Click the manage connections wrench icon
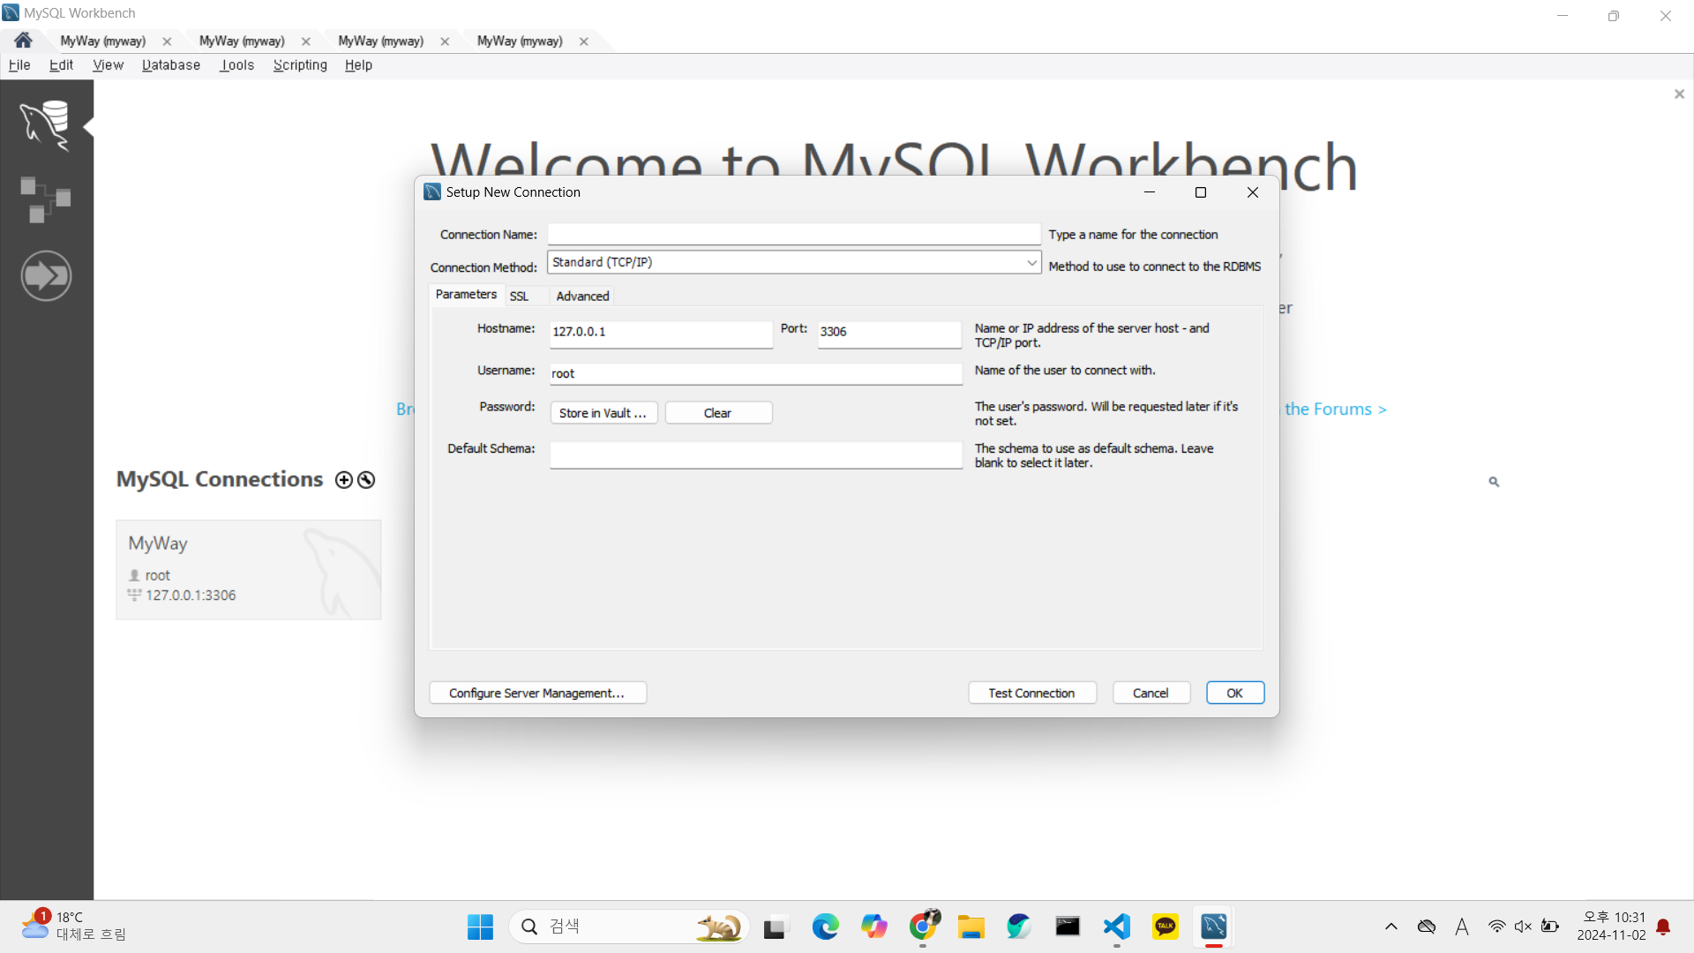 pos(366,480)
